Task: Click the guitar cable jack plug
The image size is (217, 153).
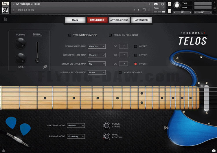Action: click(17, 139)
